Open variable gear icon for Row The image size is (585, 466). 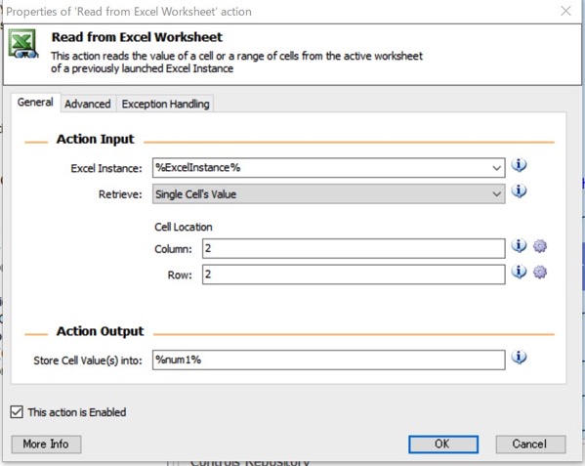point(540,272)
